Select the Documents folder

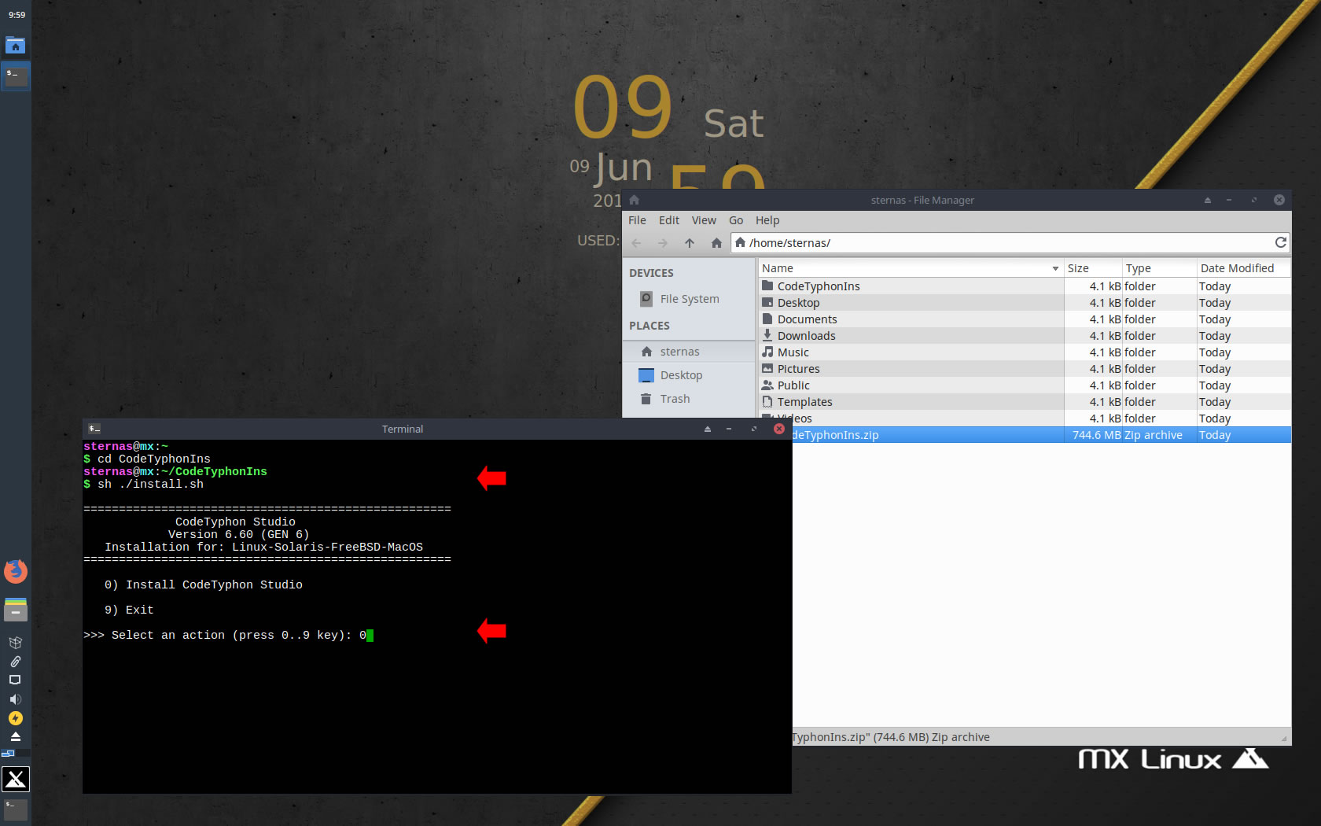point(1025,319)
